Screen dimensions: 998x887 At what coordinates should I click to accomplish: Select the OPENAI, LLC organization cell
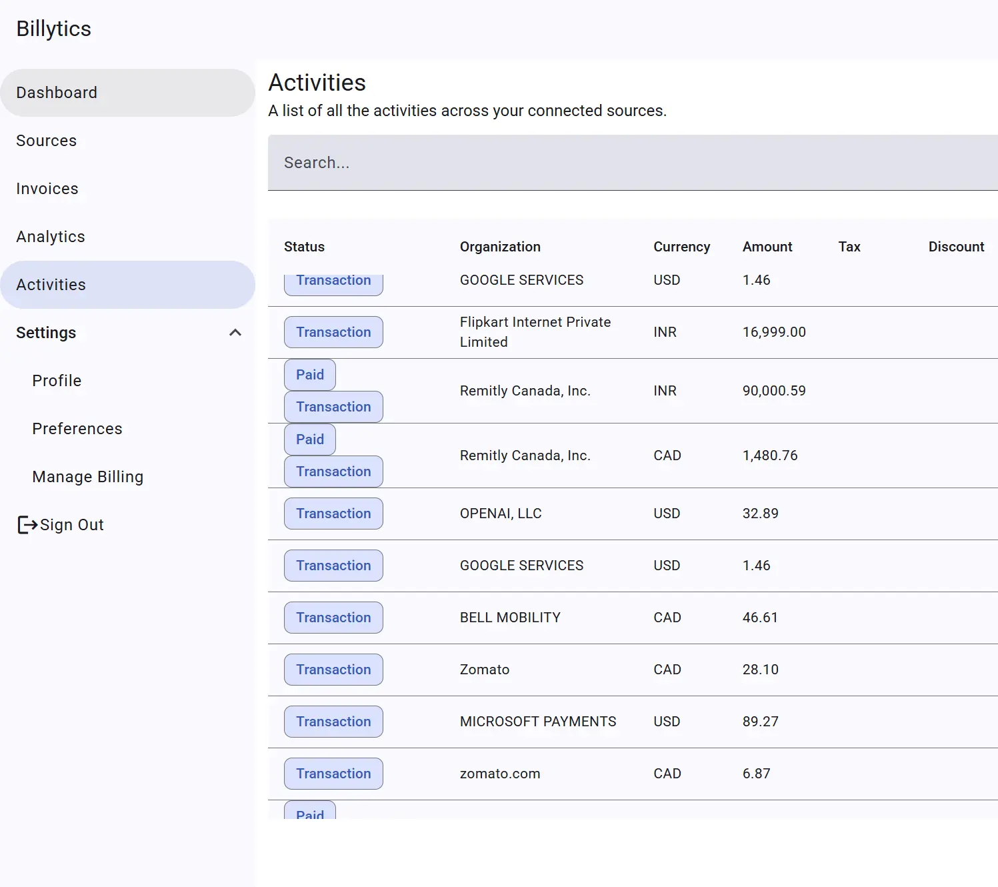tap(501, 514)
